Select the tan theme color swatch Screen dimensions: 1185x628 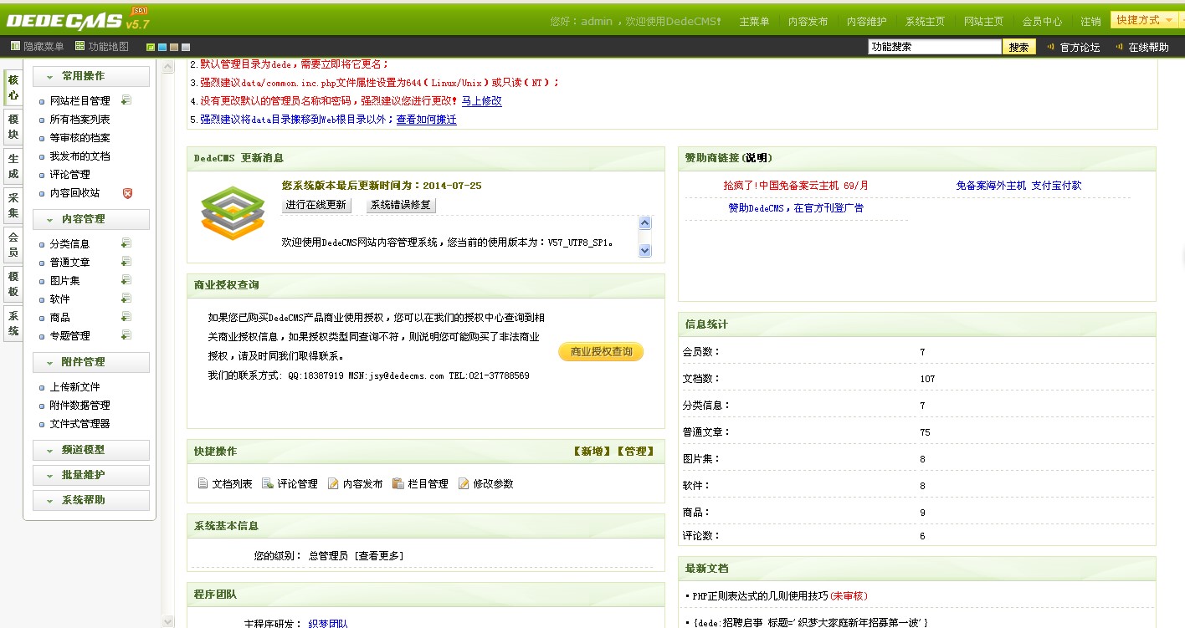click(174, 47)
